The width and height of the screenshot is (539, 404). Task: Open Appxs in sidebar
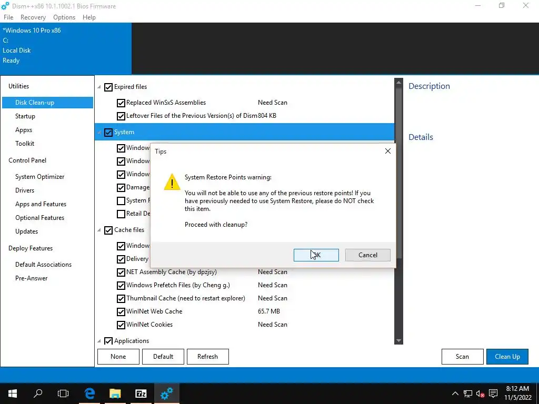[x=24, y=130]
